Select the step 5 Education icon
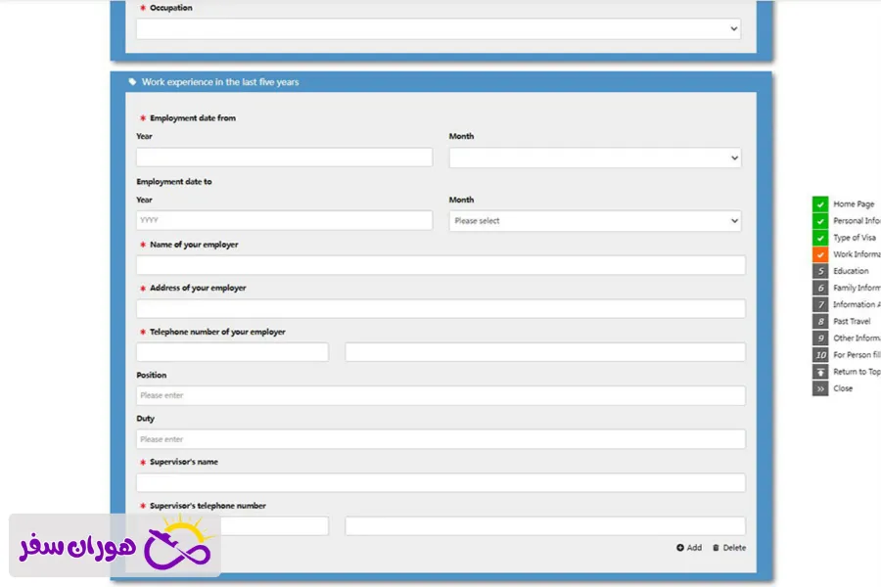The height and width of the screenshot is (587, 881). click(x=820, y=271)
